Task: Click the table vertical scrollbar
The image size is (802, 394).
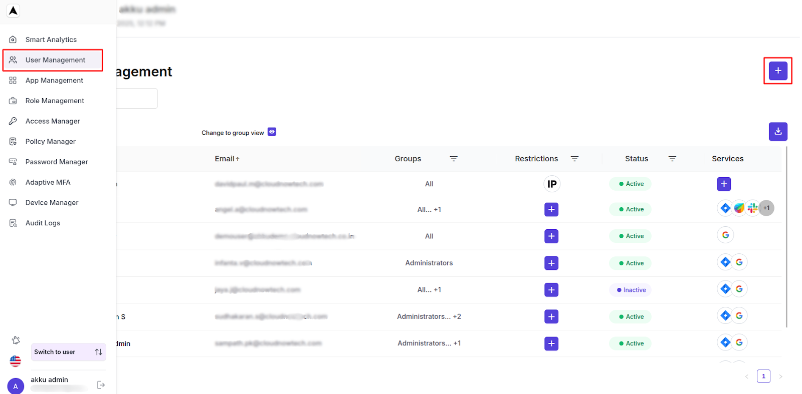Action: 787,237
